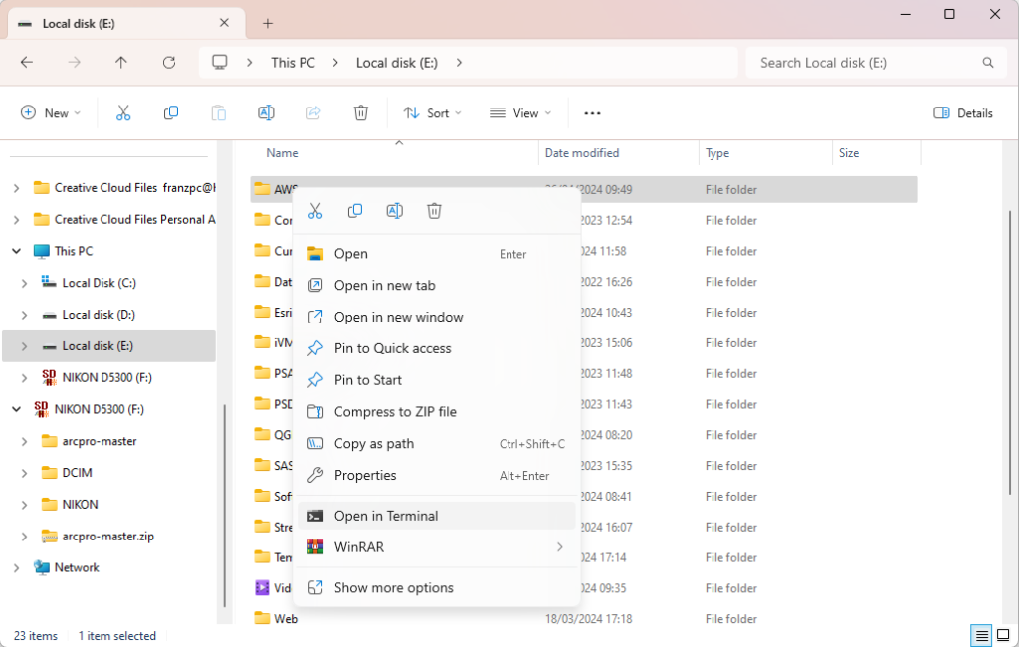Select Open in Terminal from the context menu
Viewport: 1019px width, 647px height.
tap(386, 516)
